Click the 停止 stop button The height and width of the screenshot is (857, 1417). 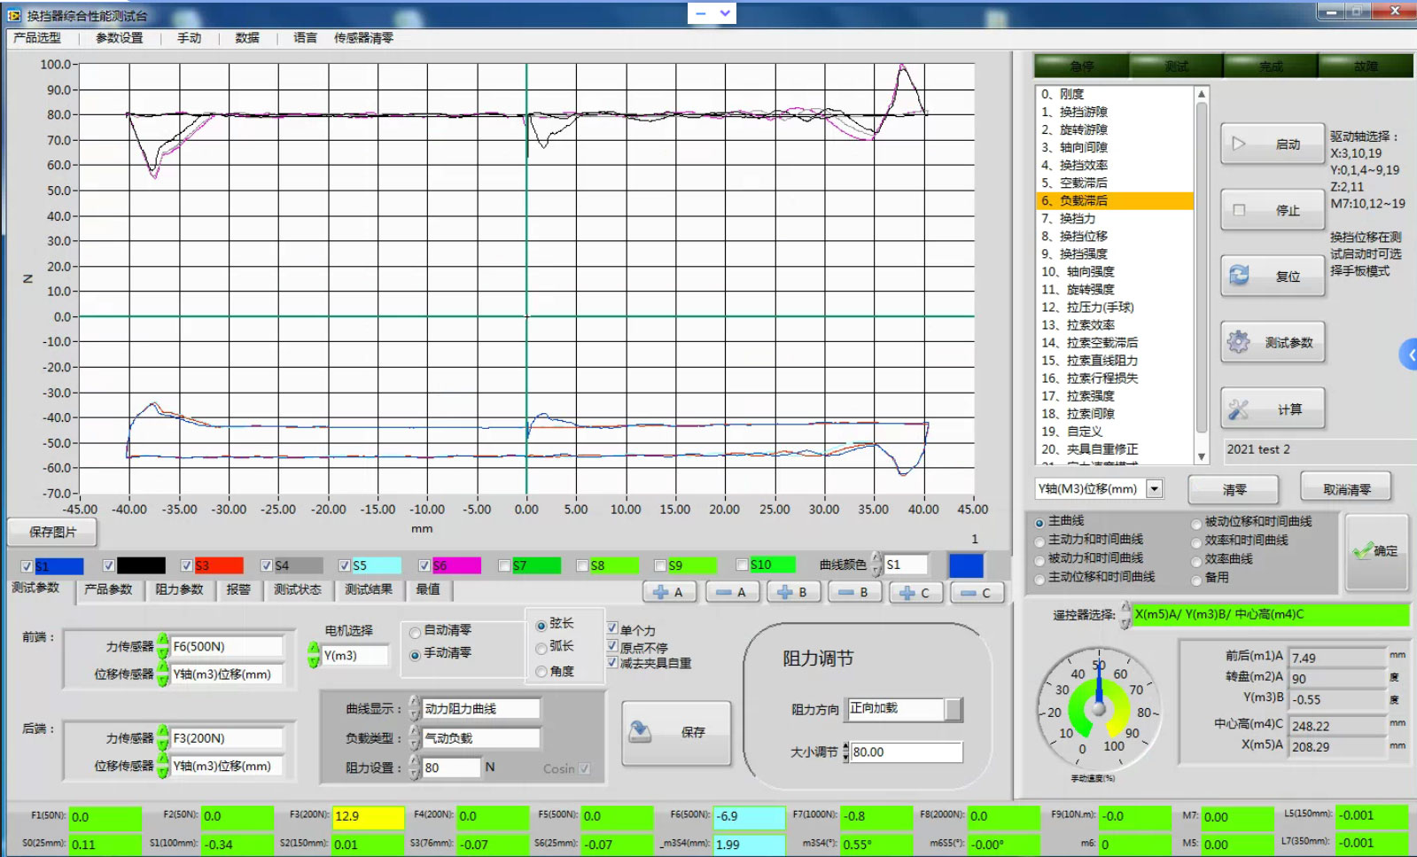(1273, 210)
